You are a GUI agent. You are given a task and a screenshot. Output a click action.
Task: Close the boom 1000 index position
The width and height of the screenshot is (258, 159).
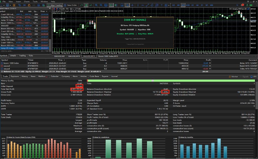(210, 63)
